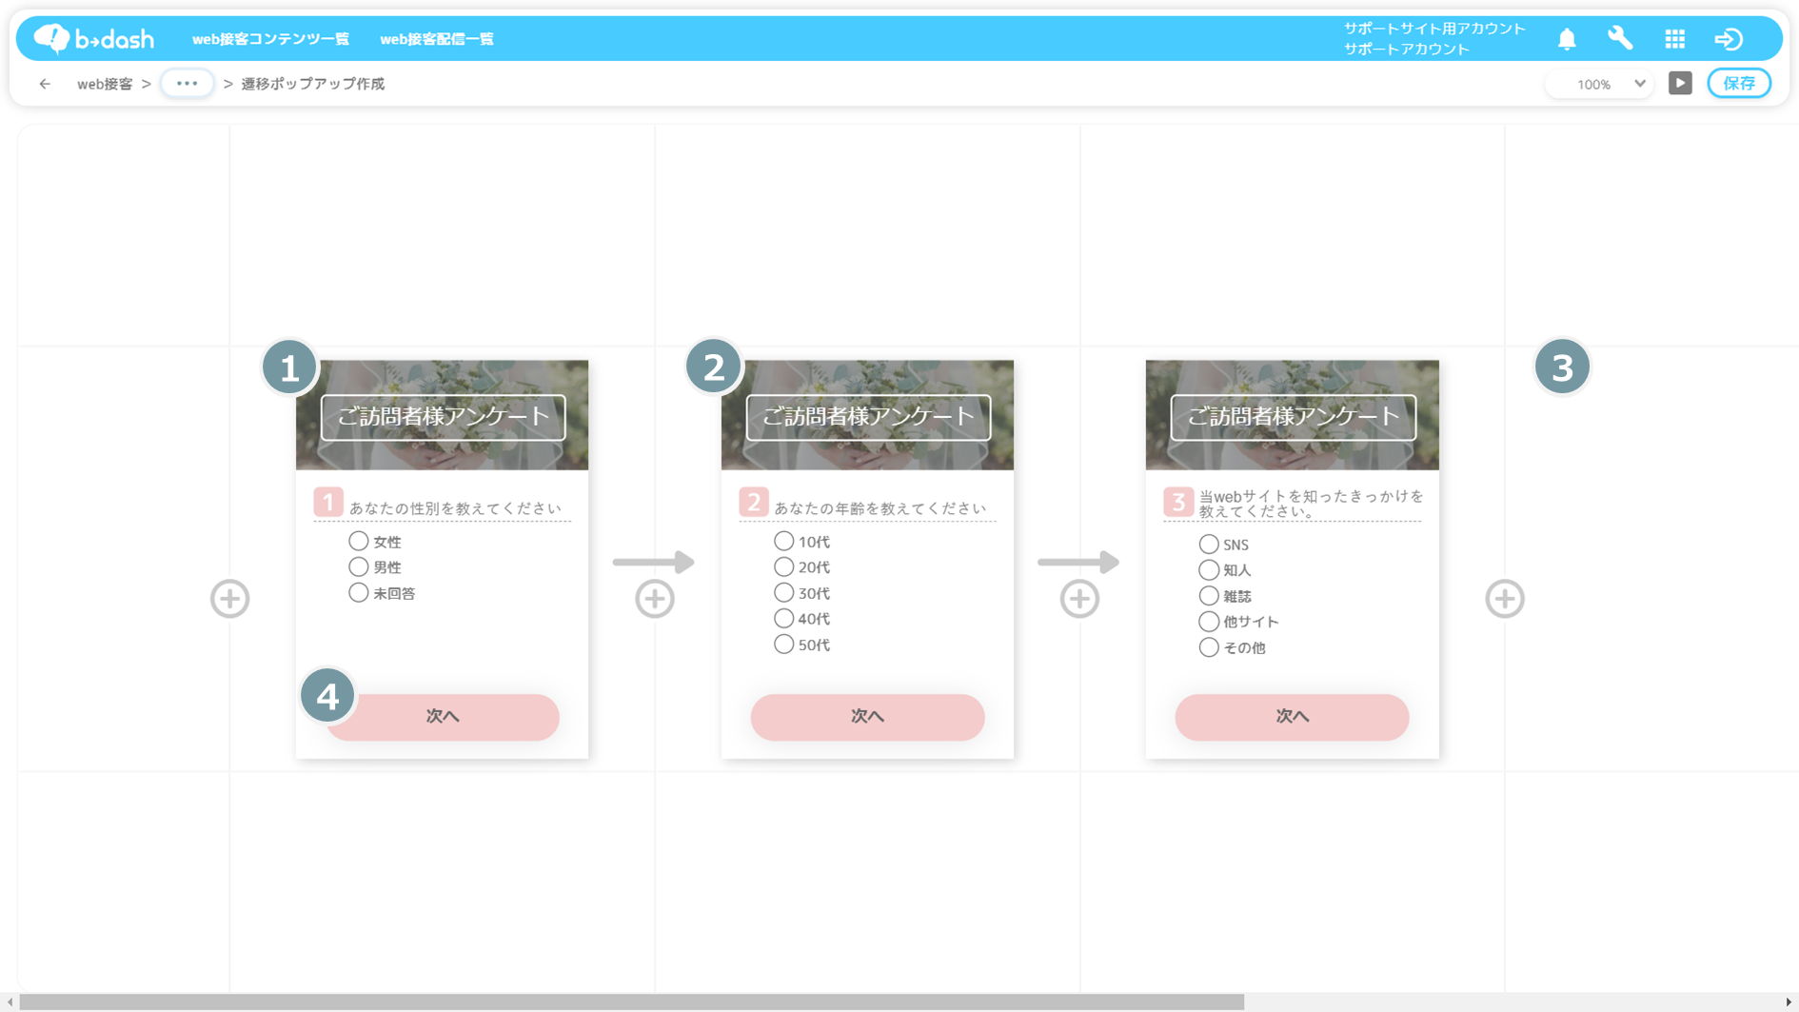
Task: Select the third card's header image
Action: click(x=1293, y=415)
